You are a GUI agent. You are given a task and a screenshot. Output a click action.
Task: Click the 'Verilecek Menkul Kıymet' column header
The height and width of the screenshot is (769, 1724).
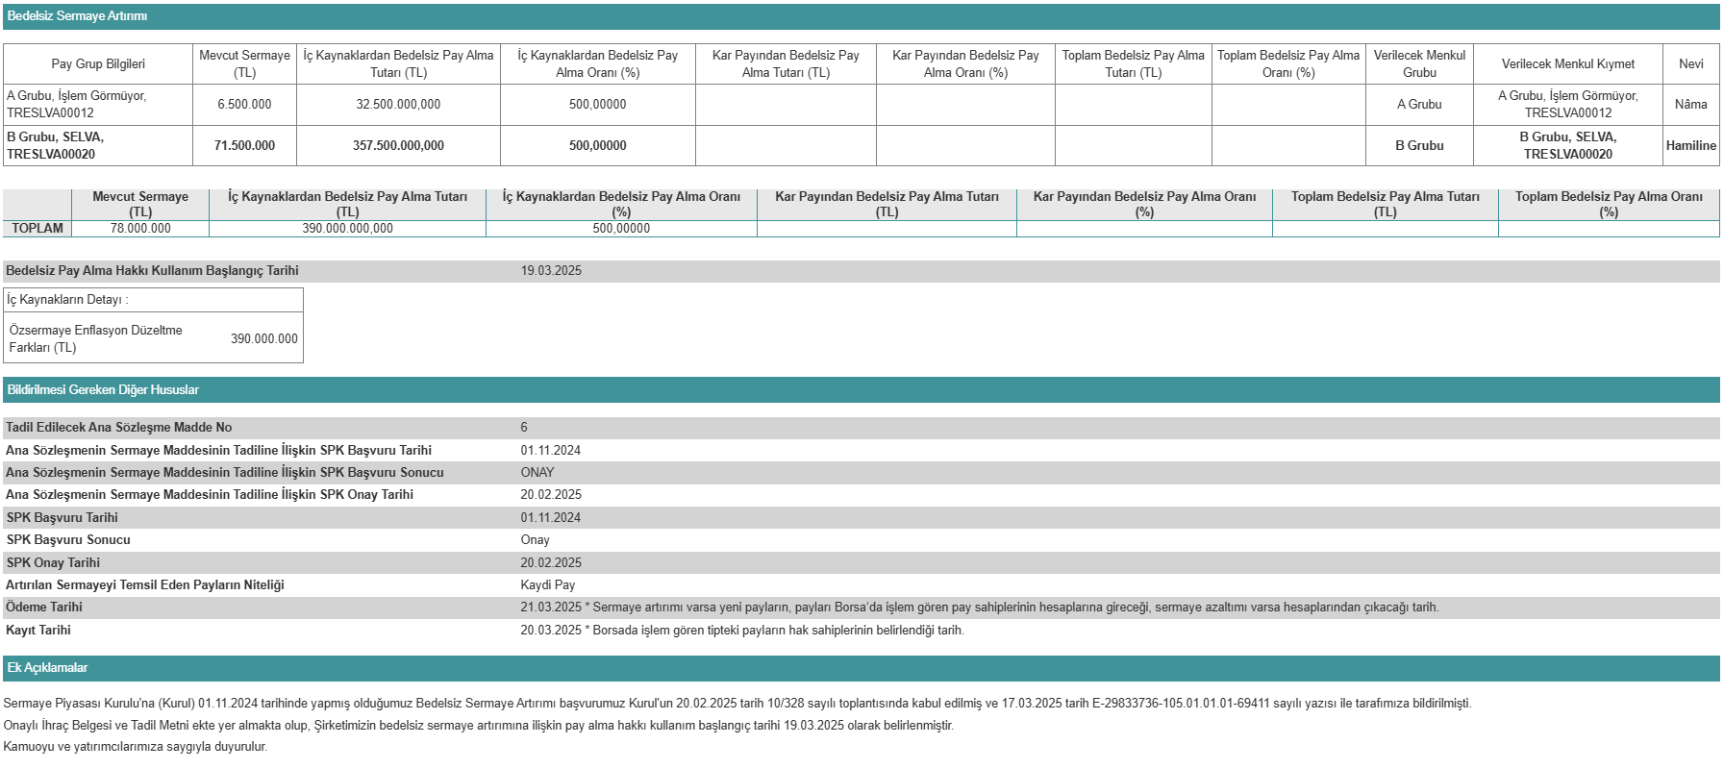tap(1567, 63)
